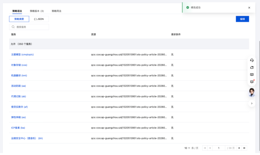Close the 修改成功 notification

tap(249, 8)
